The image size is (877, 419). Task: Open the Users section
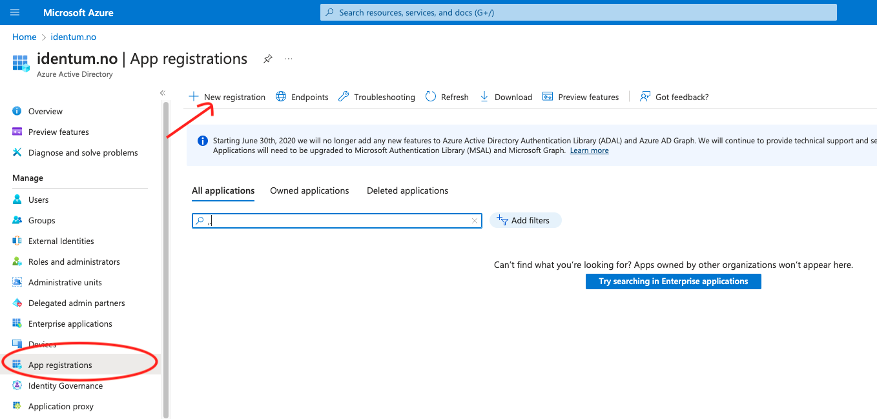click(x=39, y=199)
